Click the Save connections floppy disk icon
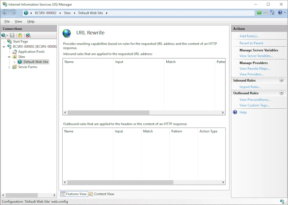Image resolution: width=288 pixels, height=205 pixels. point(12,35)
